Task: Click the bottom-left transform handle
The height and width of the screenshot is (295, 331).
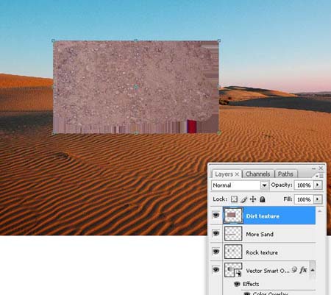Action: click(x=53, y=133)
